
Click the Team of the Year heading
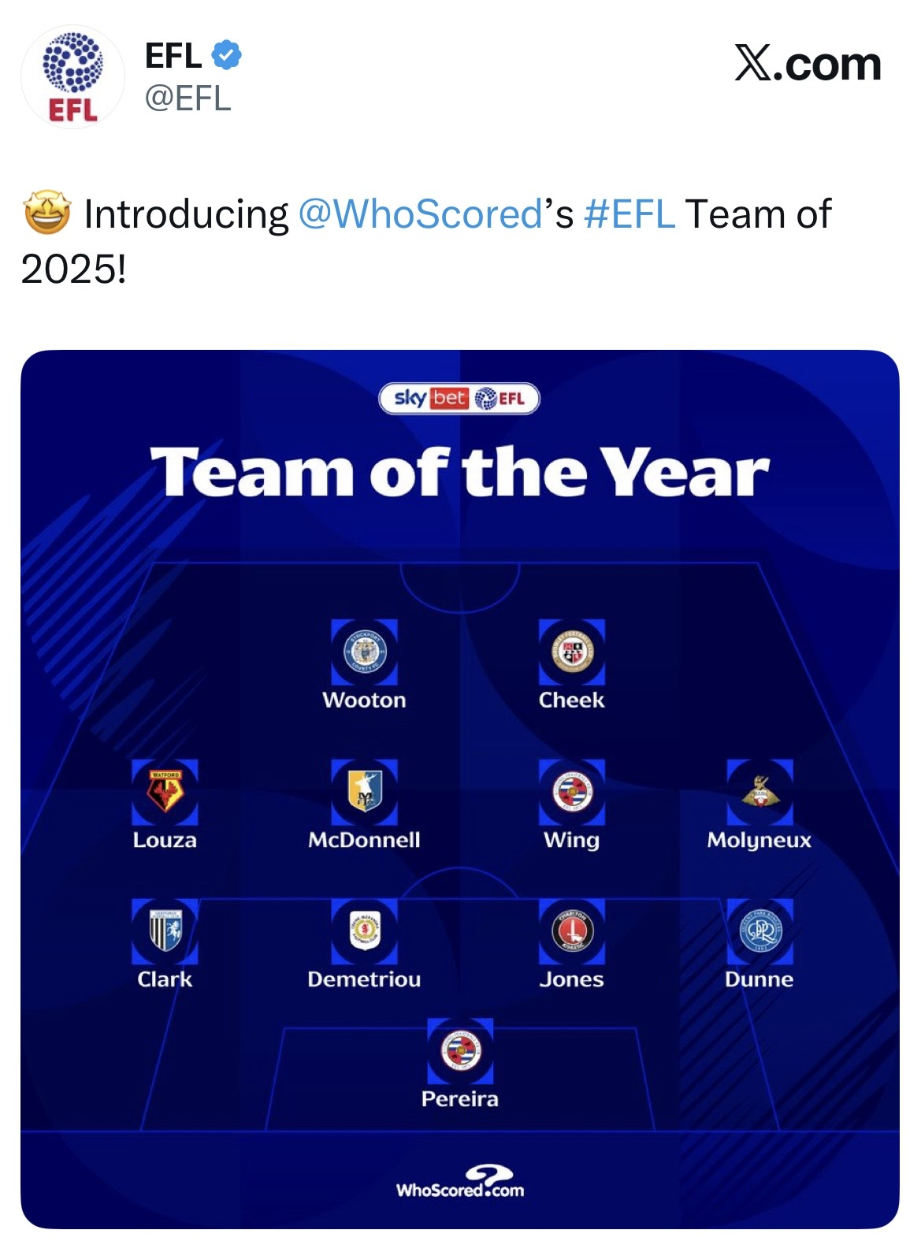460,472
